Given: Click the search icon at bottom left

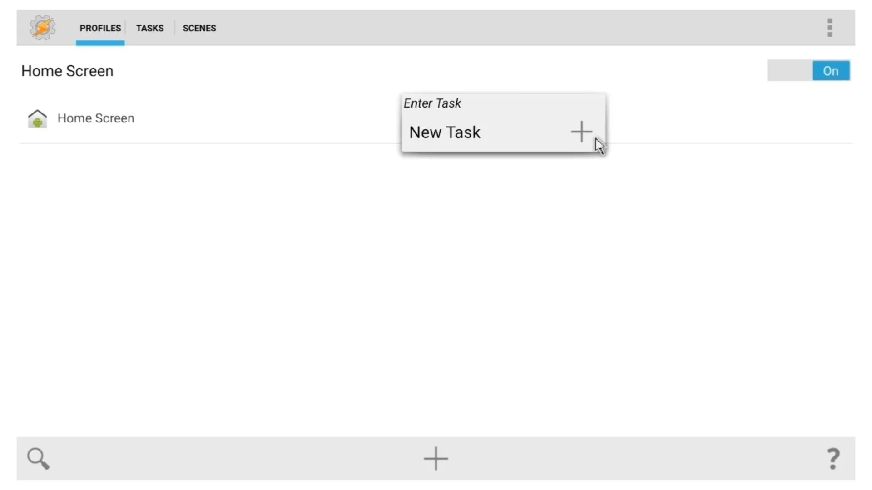Looking at the screenshot, I should tap(38, 457).
